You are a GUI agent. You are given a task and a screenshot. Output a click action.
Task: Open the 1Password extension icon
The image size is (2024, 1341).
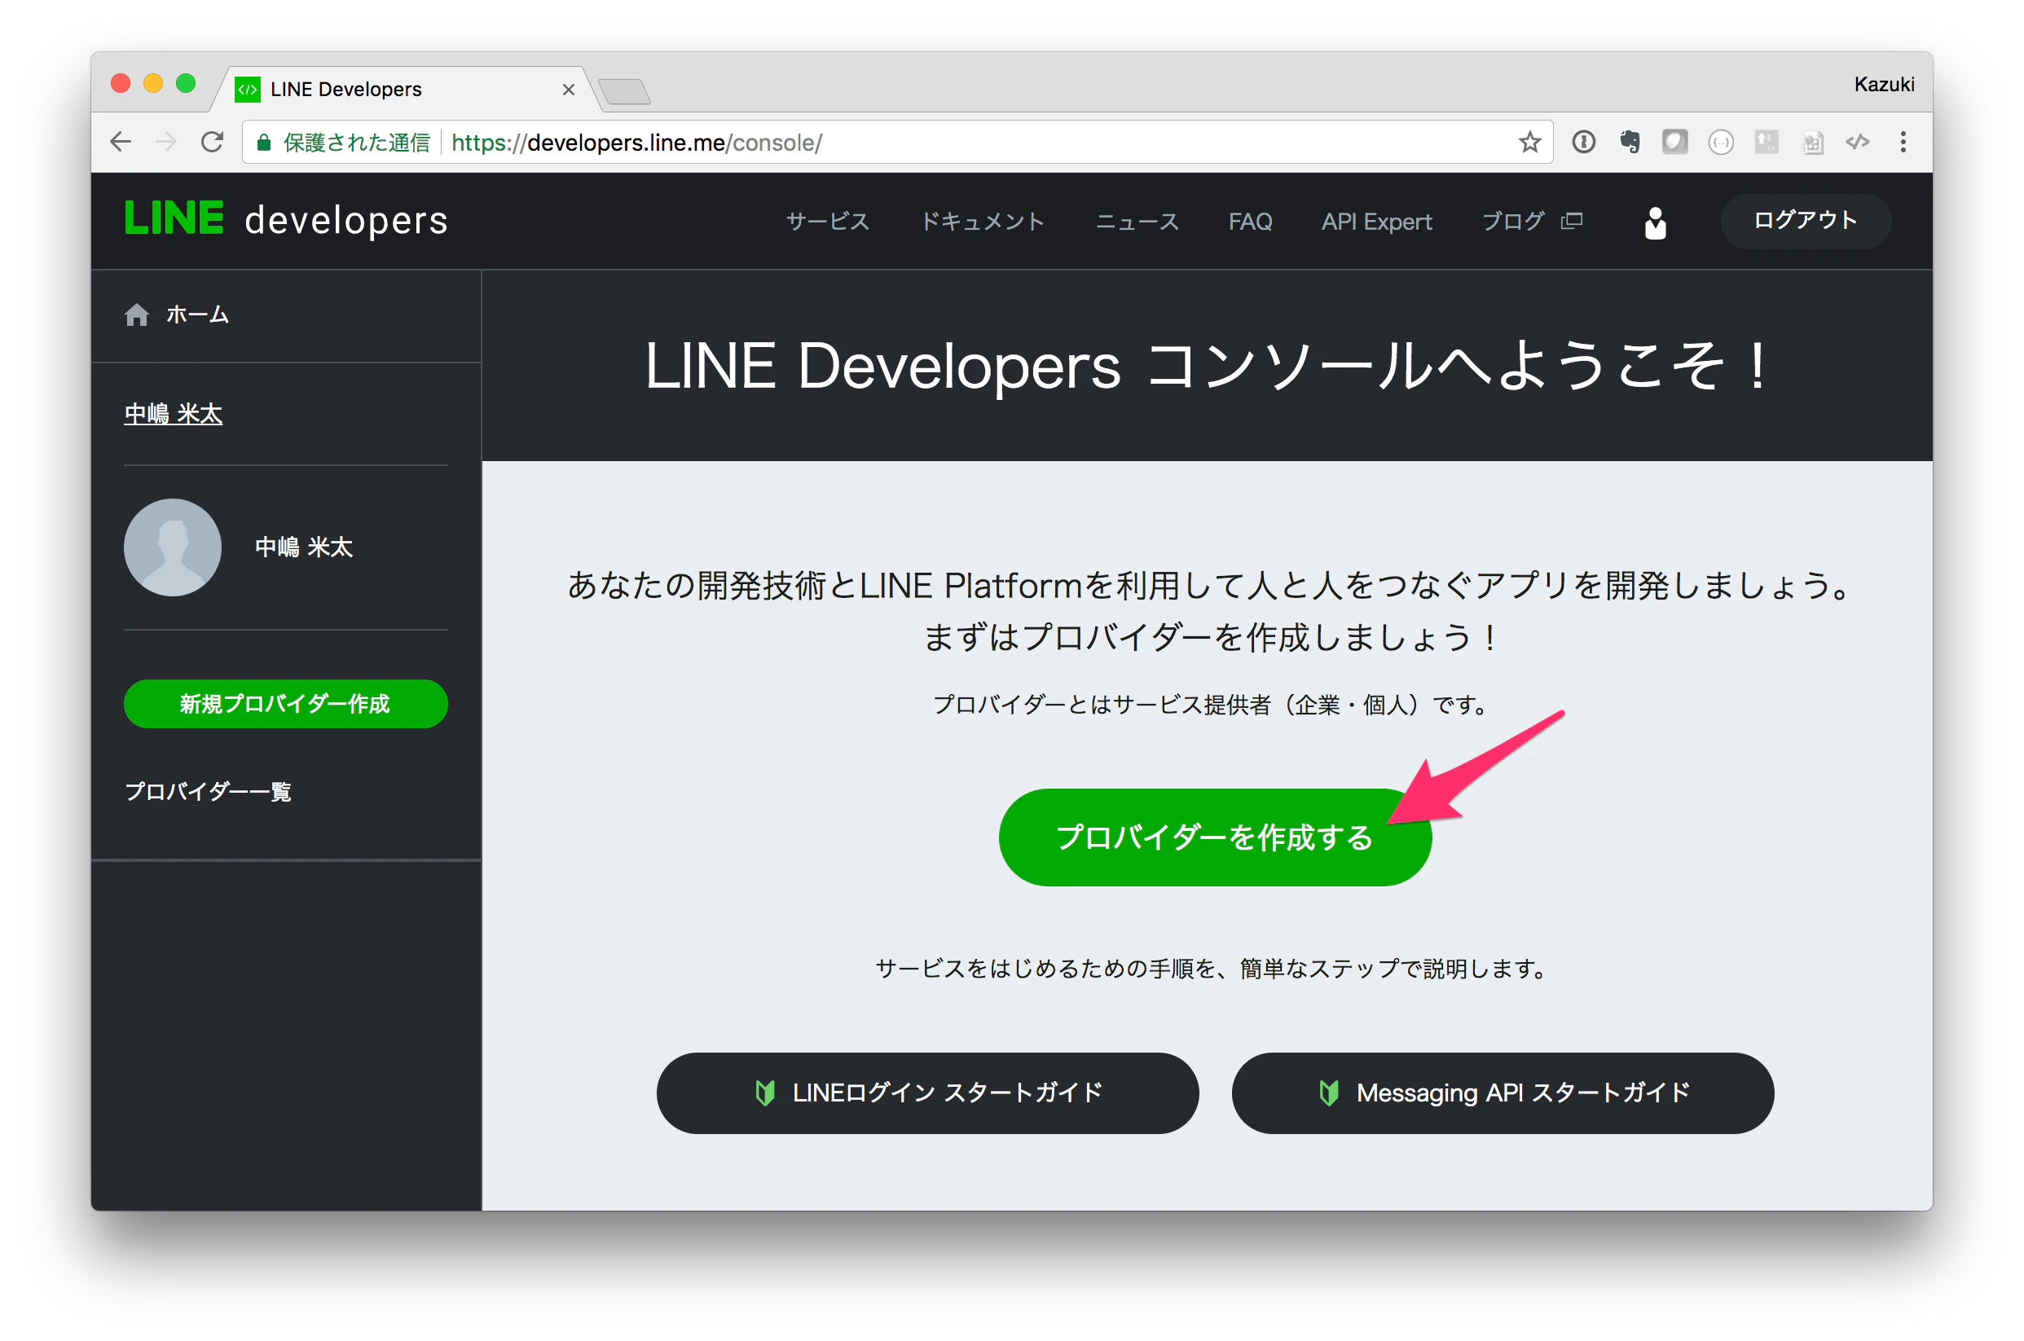click(1584, 142)
